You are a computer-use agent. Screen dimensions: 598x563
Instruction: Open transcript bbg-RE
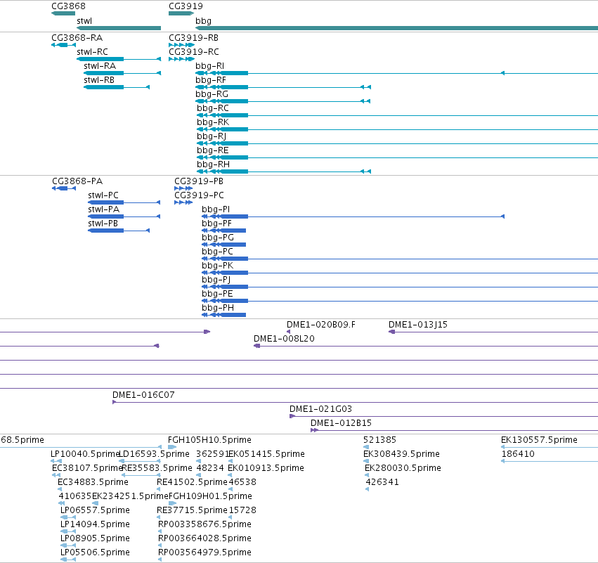pyautogui.click(x=213, y=150)
